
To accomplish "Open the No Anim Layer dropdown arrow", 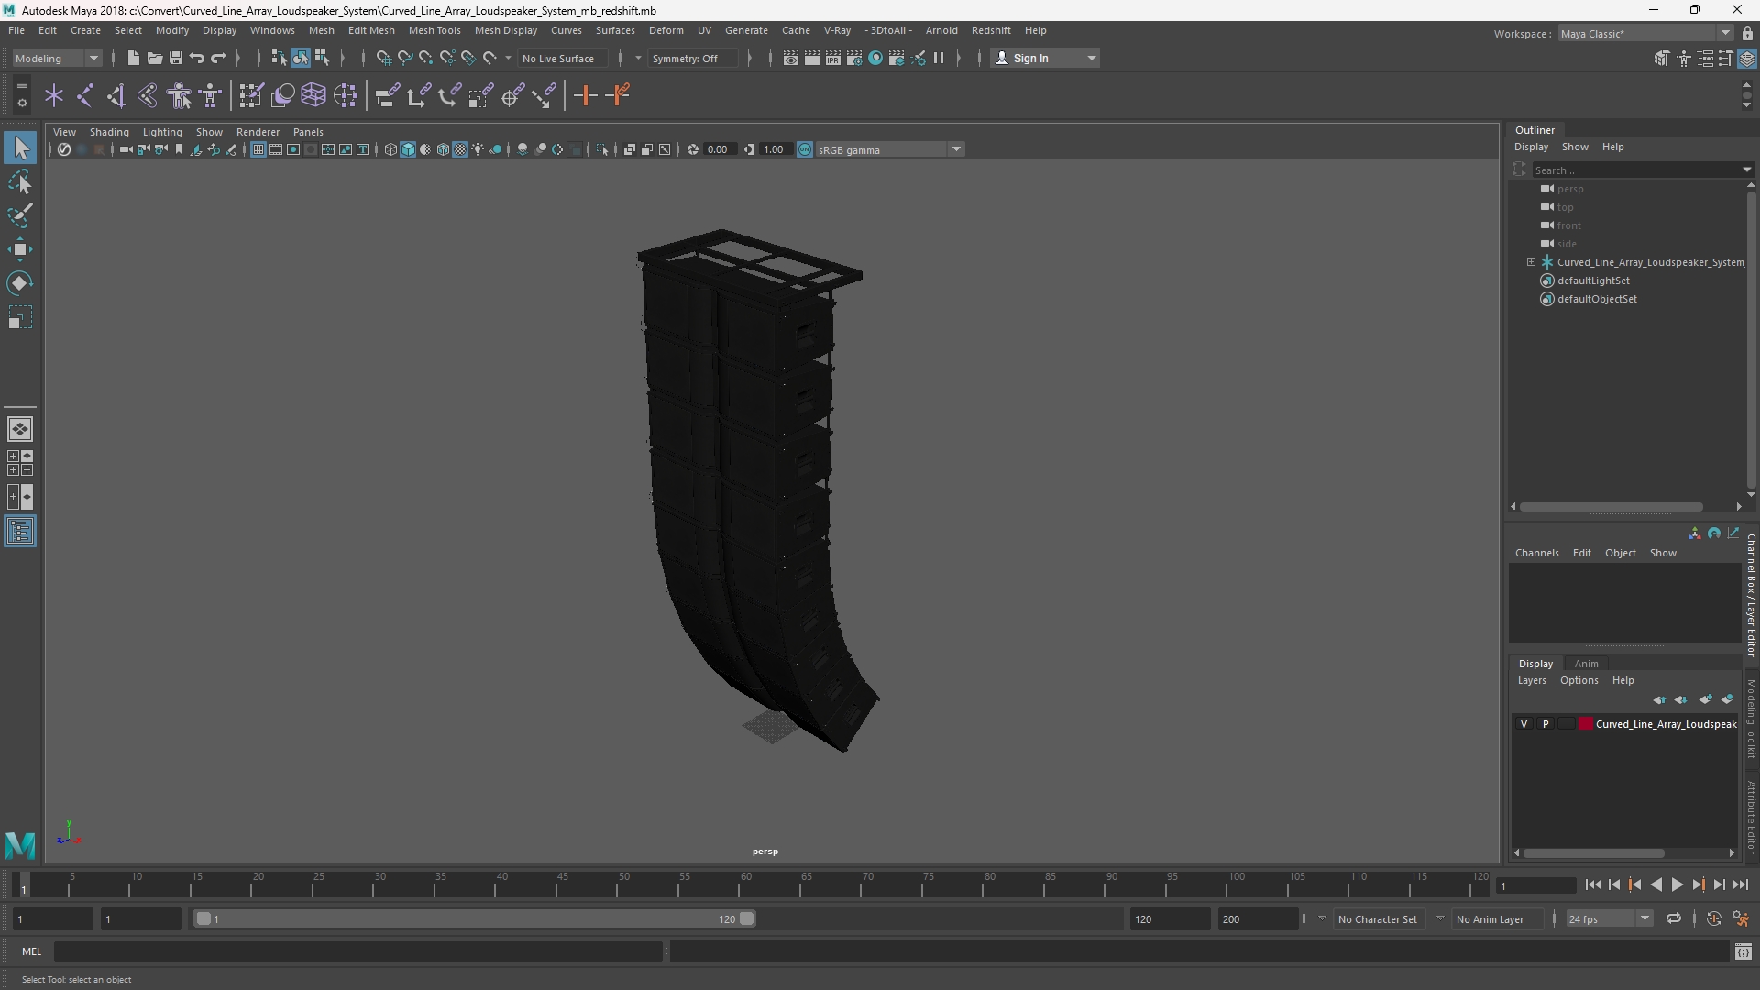I will tap(1439, 918).
